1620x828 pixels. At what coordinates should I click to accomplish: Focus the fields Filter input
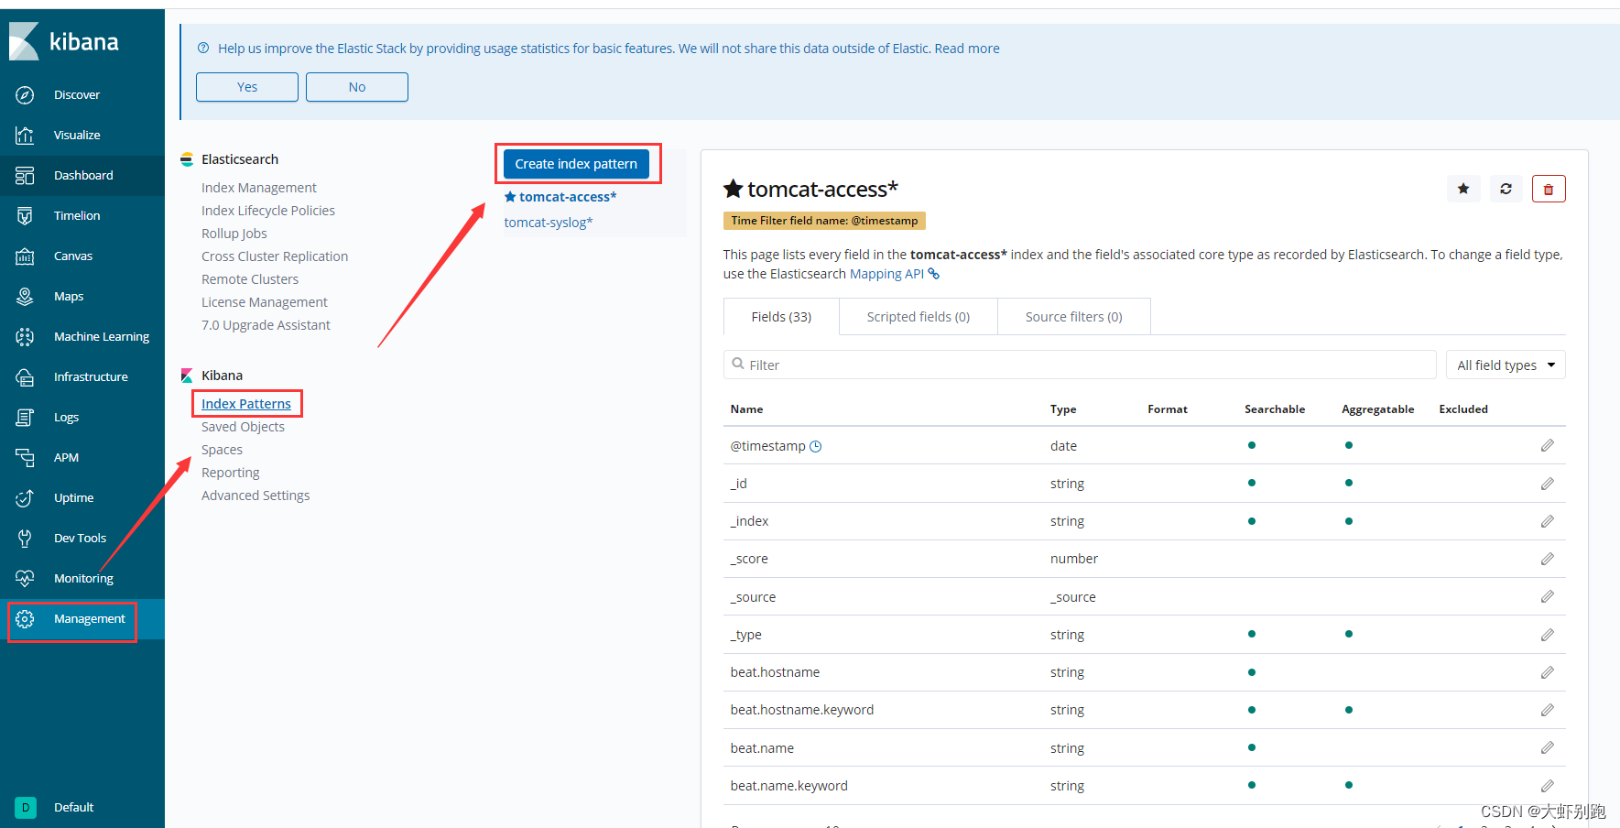1080,365
